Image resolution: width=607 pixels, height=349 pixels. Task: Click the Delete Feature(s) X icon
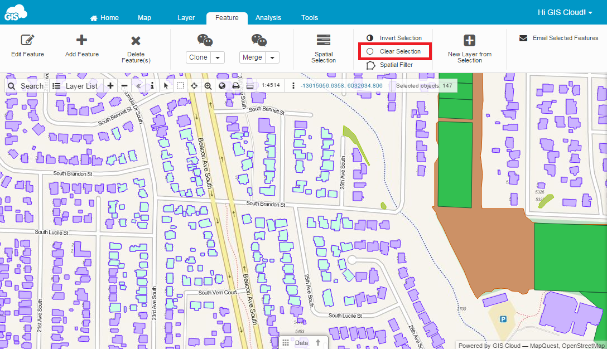(136, 41)
